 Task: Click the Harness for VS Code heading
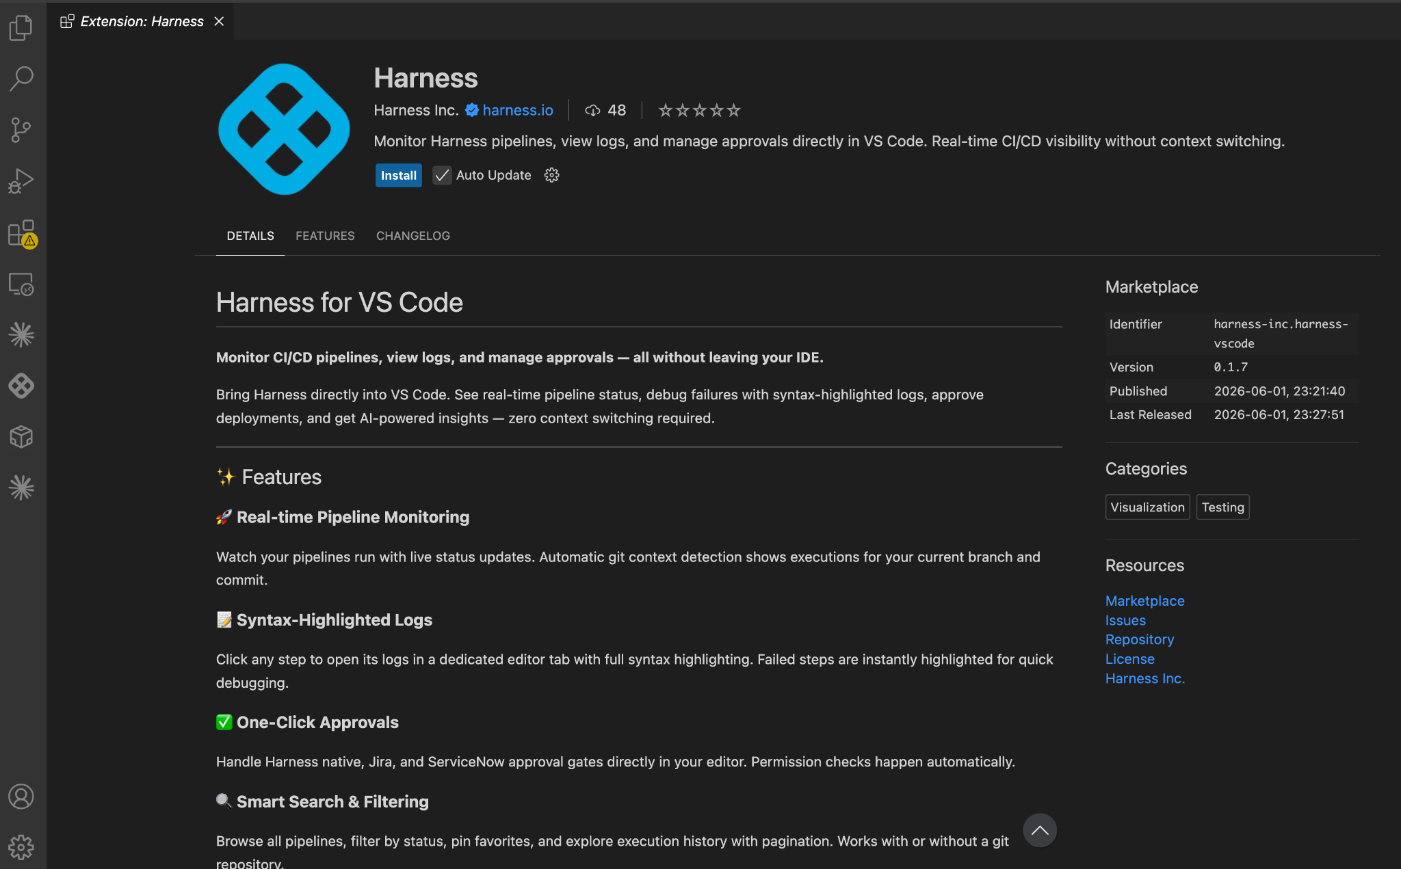(339, 302)
